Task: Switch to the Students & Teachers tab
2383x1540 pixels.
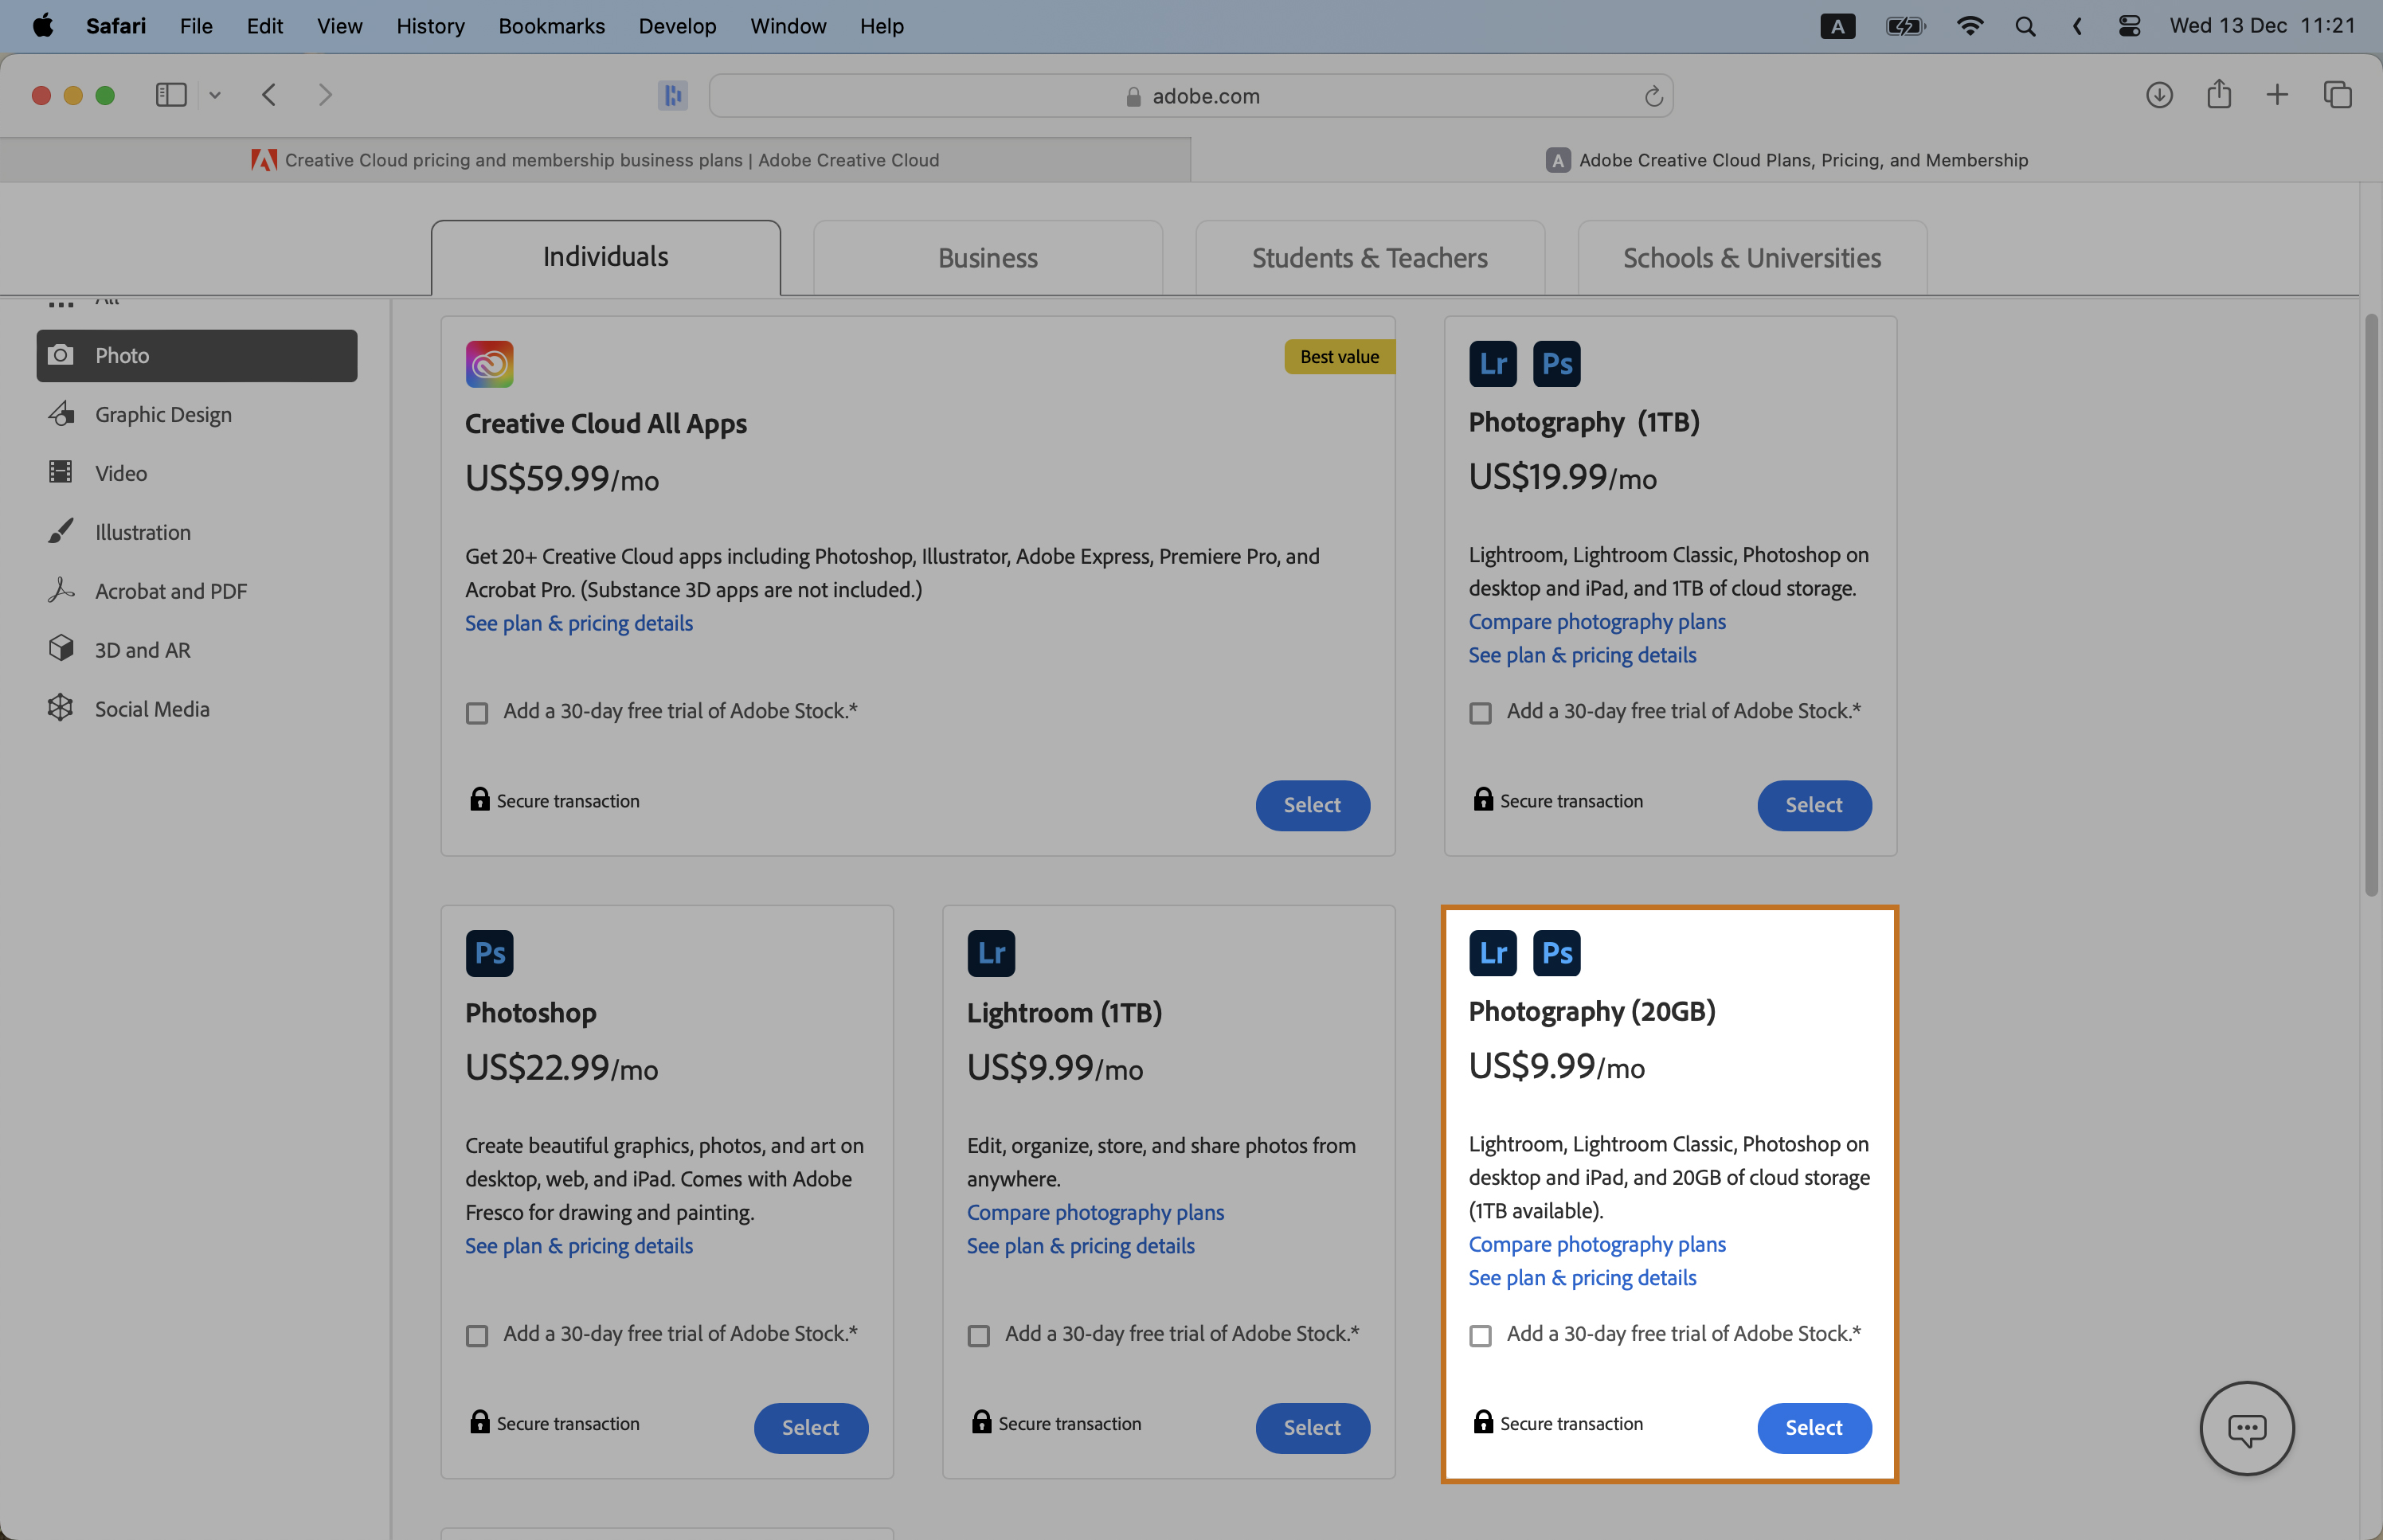Action: click(1369, 258)
